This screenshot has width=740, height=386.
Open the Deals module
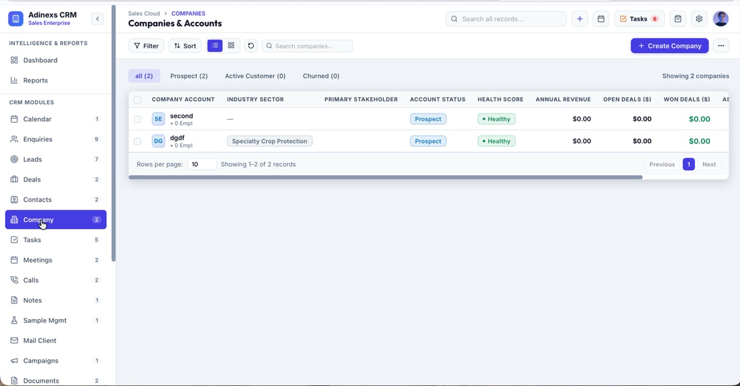[55, 179]
